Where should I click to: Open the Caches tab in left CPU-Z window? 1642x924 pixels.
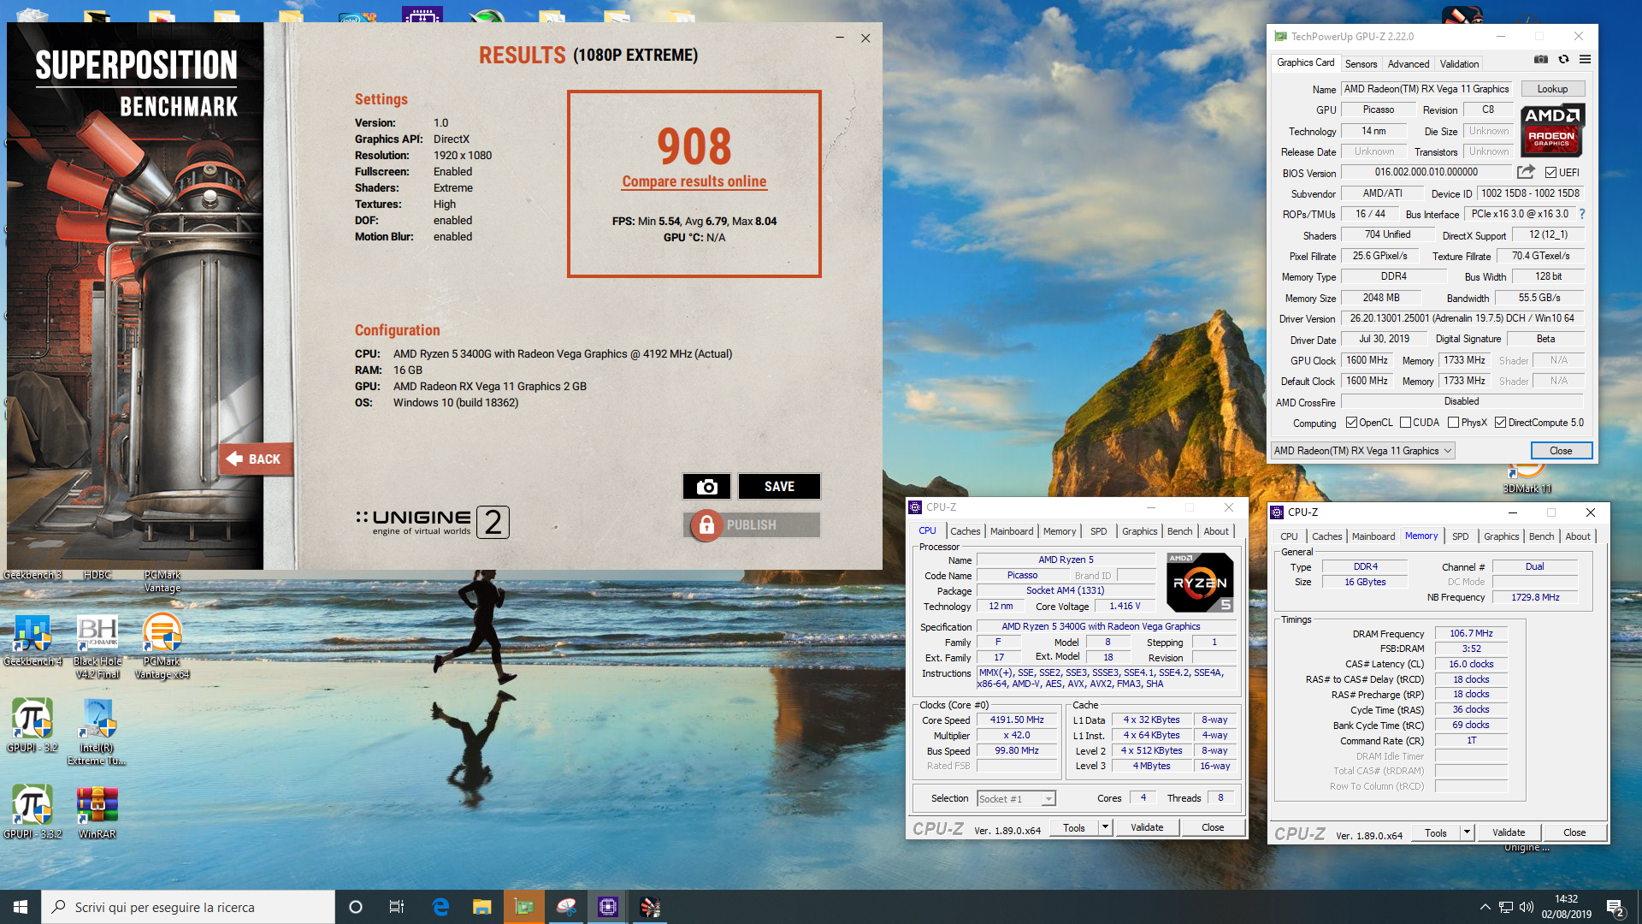(965, 531)
